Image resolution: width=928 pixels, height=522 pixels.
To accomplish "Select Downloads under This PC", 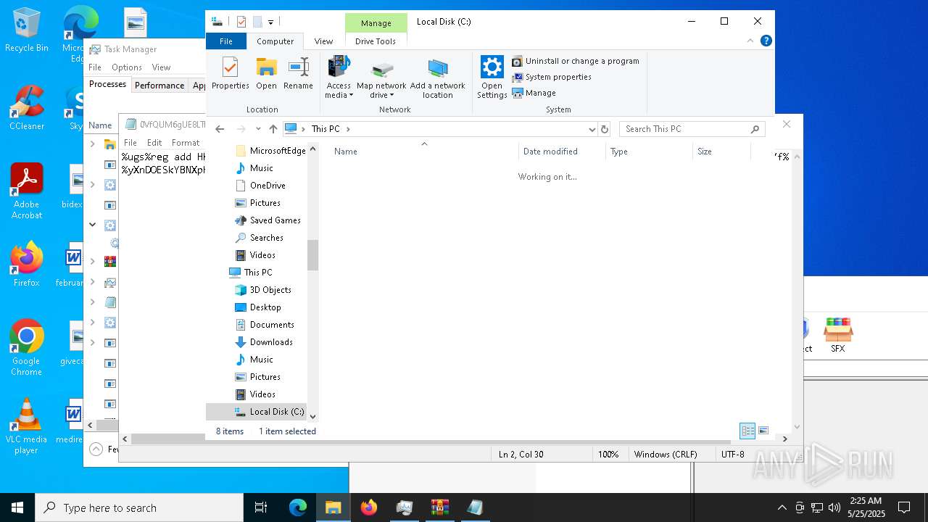I will coord(264,342).
